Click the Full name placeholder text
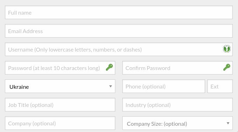238x132 pixels. [x=20, y=13]
